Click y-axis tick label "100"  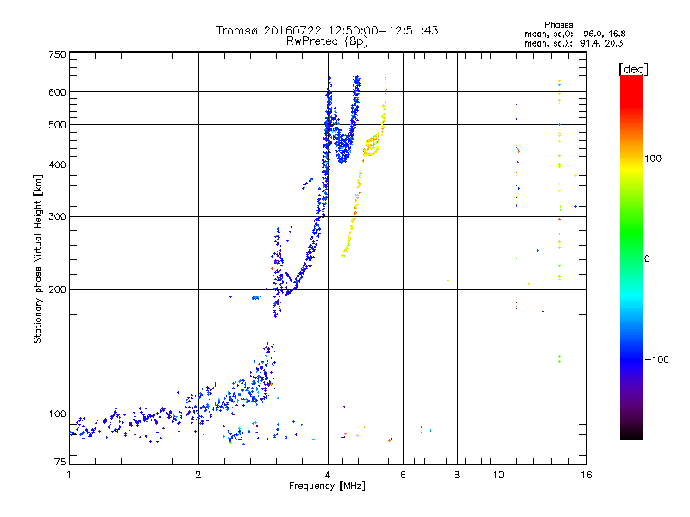point(57,414)
